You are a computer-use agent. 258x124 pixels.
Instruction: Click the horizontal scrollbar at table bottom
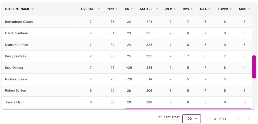pyautogui.click(x=188, y=109)
